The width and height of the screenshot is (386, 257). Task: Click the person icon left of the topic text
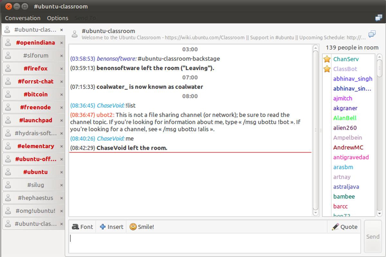(x=74, y=34)
